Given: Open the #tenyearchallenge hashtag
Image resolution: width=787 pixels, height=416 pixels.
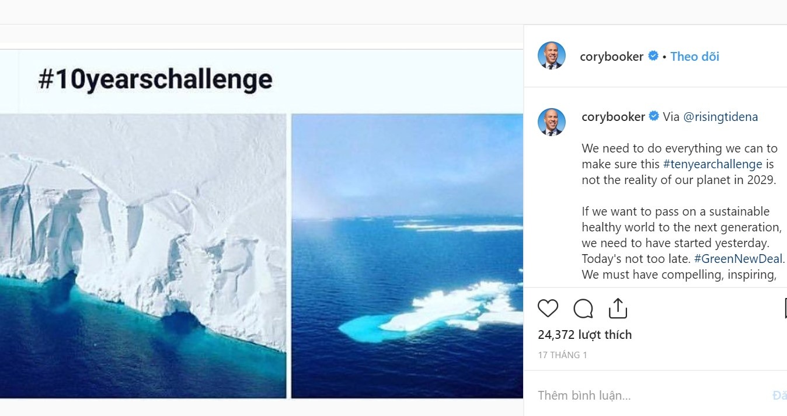Looking at the screenshot, I should [x=713, y=164].
